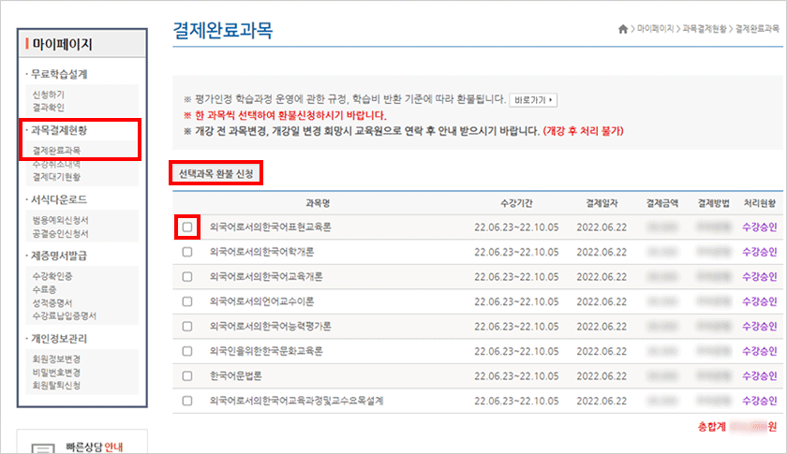Open 결제대기현황 in the sidebar
Viewport: 787px width, 454px height.
pos(56,176)
